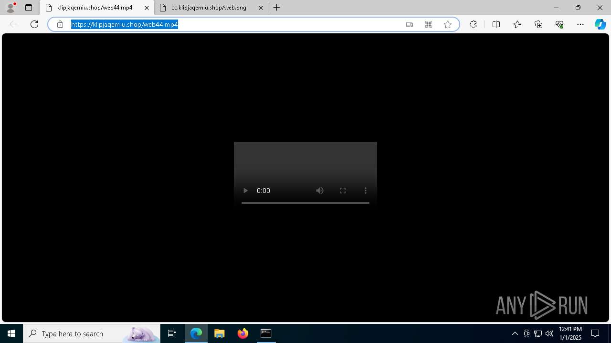This screenshot has width=611, height=343.
Task: Open File Explorer from taskbar
Action: (219, 333)
